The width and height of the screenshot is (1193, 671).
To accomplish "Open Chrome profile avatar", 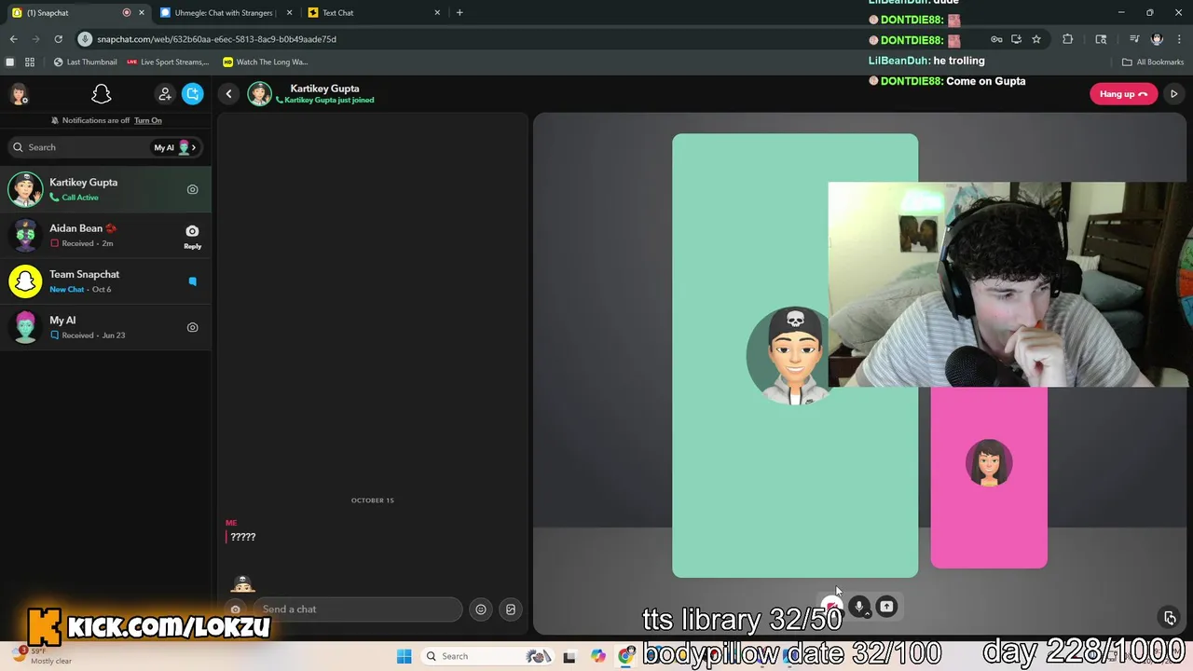I will click(1157, 39).
